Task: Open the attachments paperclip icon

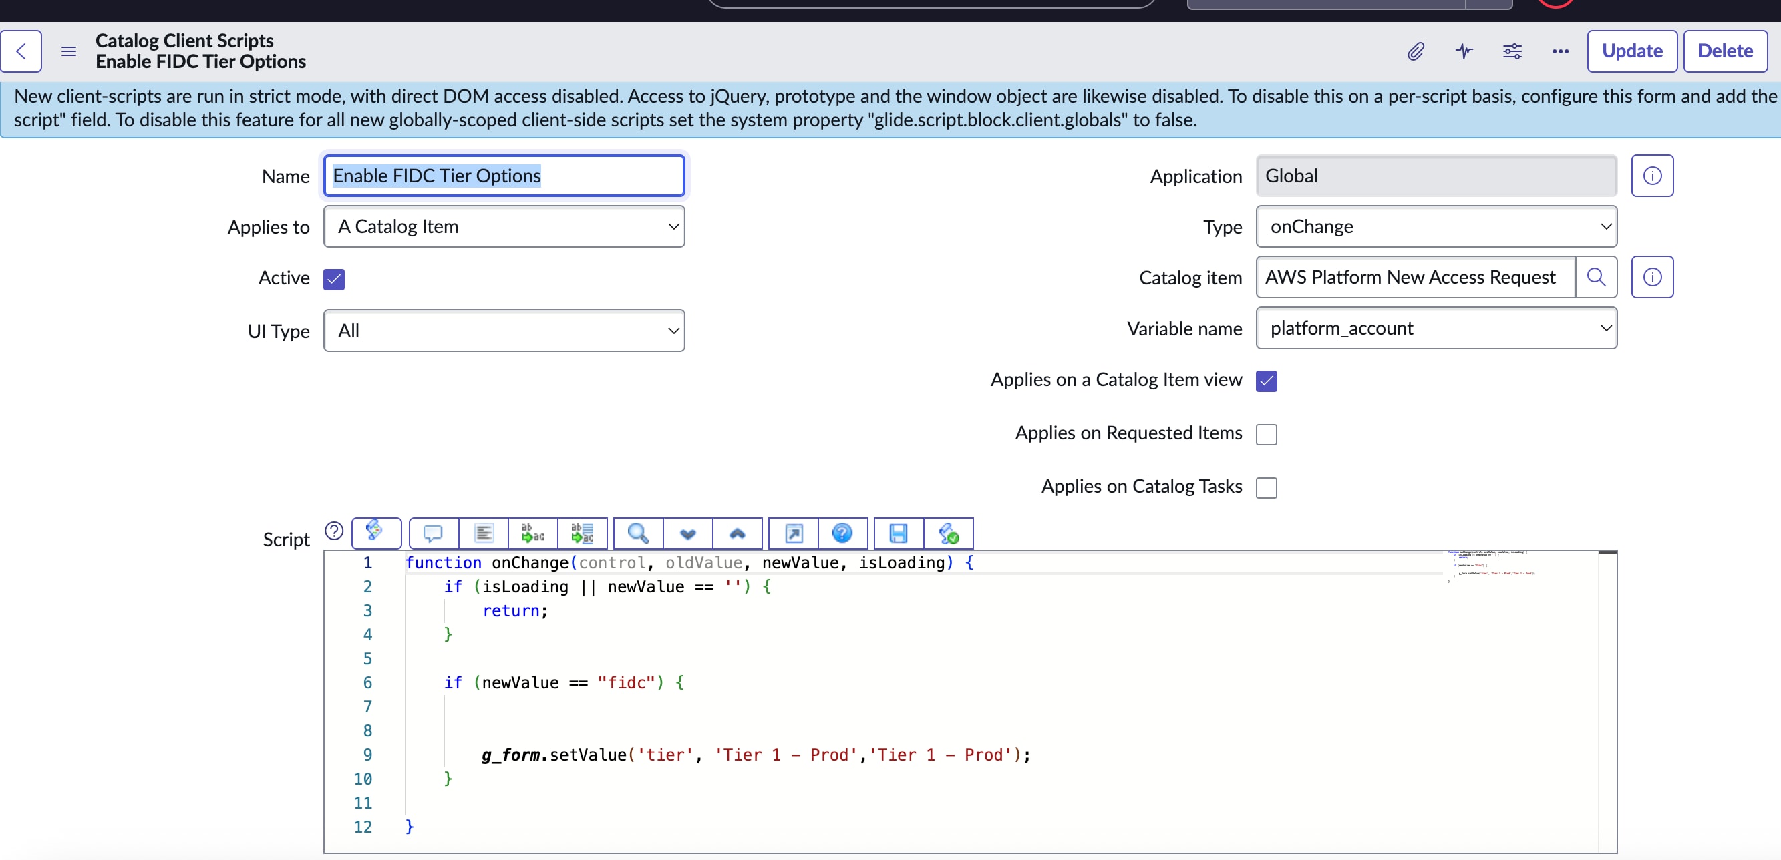Action: tap(1416, 51)
